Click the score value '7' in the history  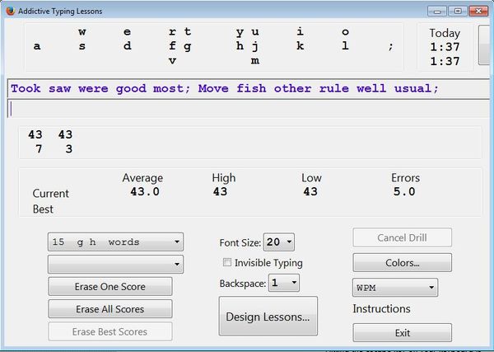[39, 149]
